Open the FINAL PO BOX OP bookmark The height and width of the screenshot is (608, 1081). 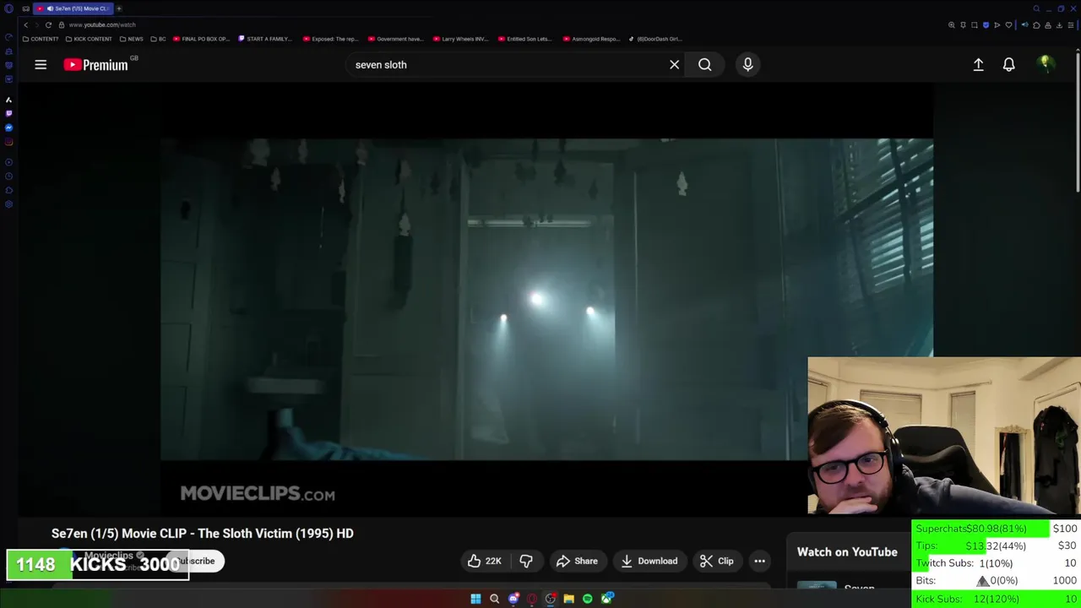point(201,39)
